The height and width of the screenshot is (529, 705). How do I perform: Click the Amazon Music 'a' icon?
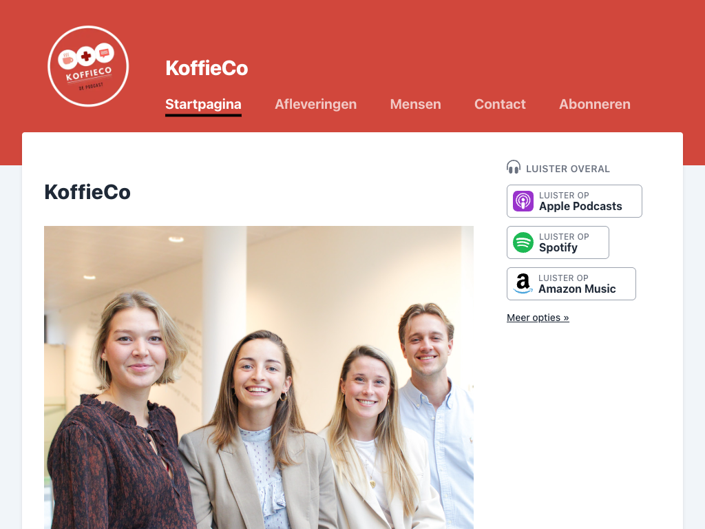[523, 284]
